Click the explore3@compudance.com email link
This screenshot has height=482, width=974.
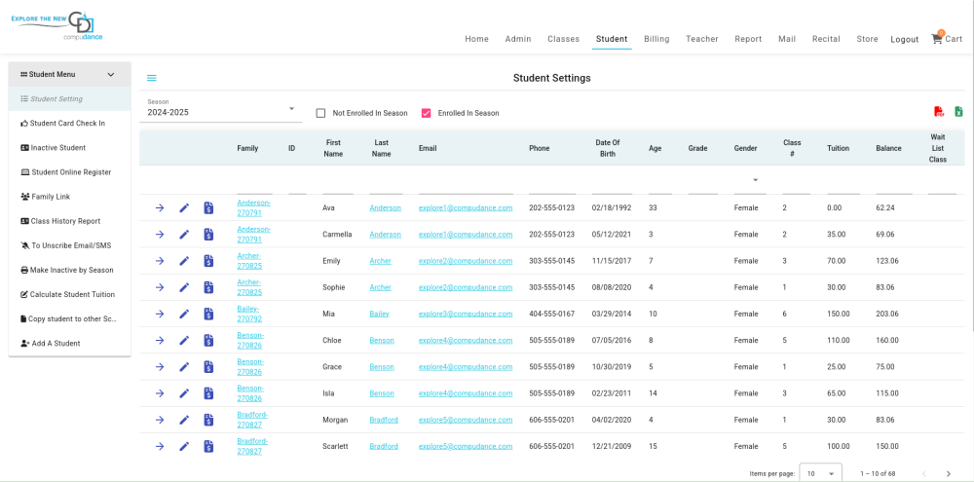point(466,314)
